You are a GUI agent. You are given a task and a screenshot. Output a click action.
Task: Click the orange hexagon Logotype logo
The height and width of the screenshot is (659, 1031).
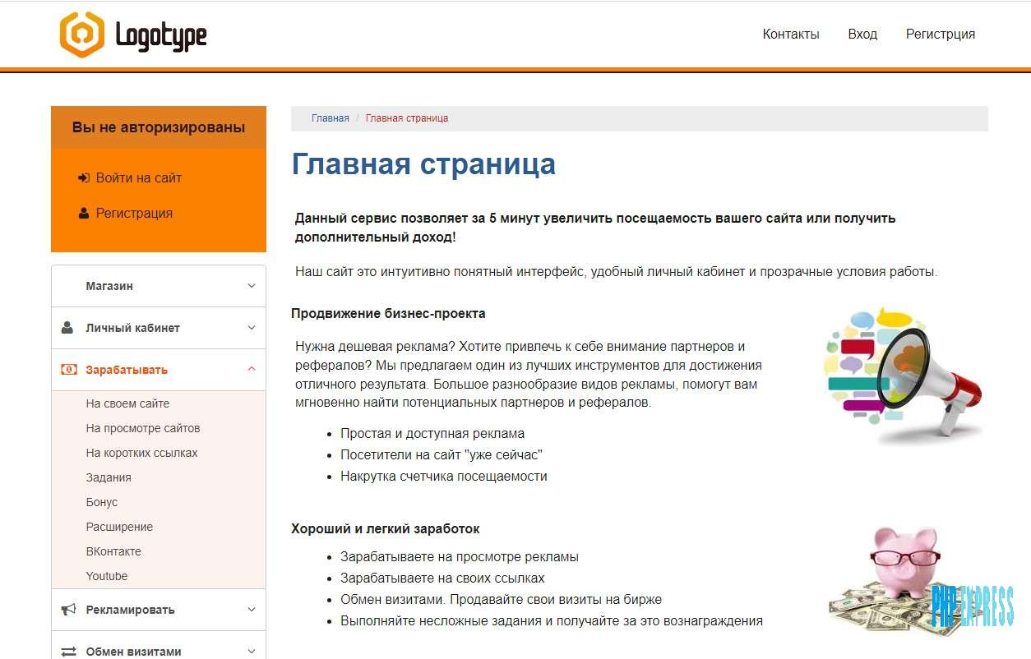click(x=82, y=35)
